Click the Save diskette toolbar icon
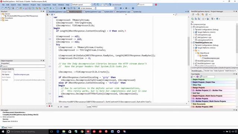 click(26, 8)
